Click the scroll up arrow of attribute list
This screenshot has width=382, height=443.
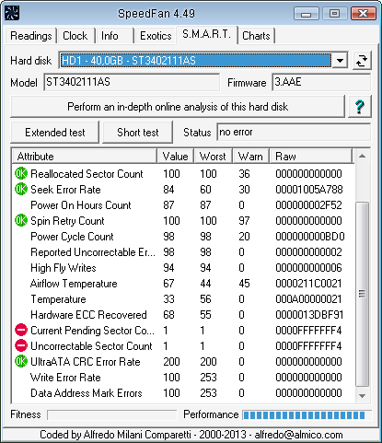coord(362,157)
